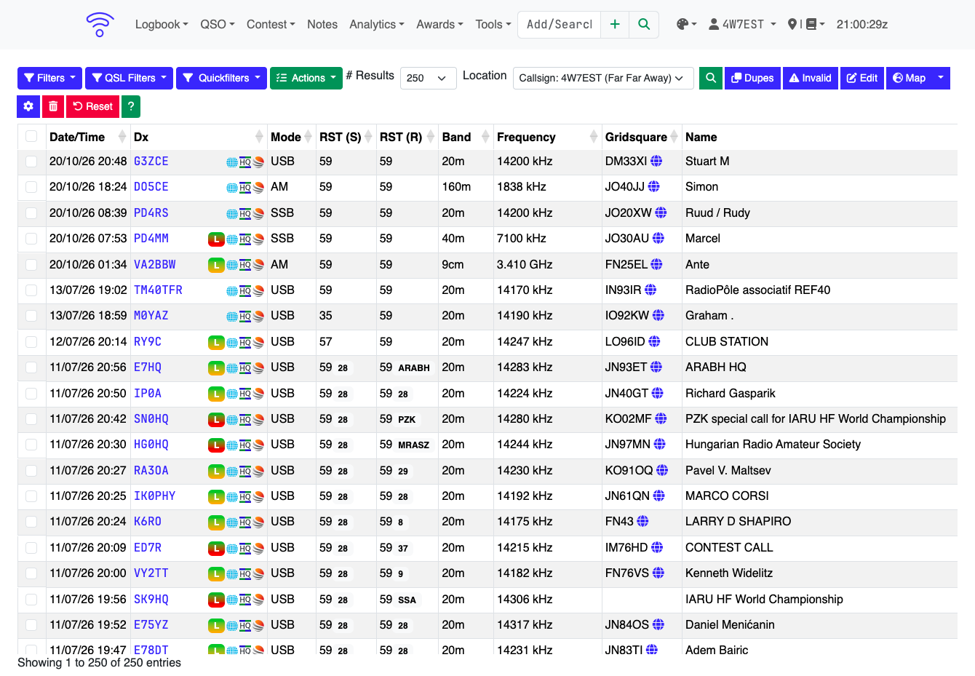Screen dimensions: 975x676
Task: Check the row checkbox for G3ZCE
Action: click(31, 162)
